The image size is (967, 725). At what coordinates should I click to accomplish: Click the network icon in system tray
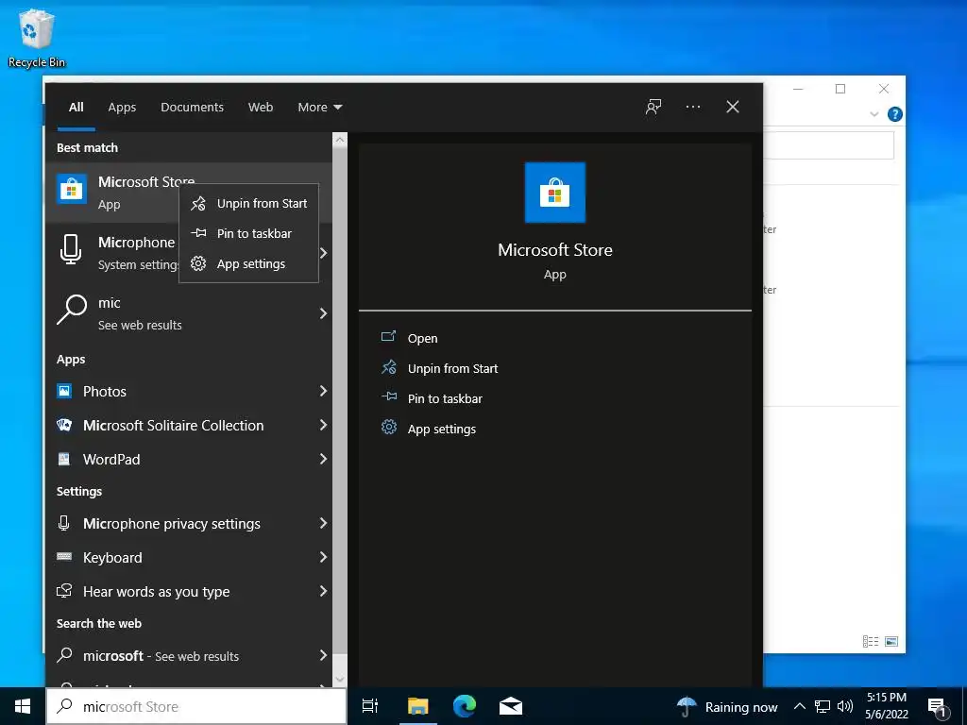(823, 706)
